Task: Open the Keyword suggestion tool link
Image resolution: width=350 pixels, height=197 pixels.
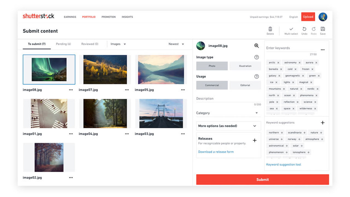Action: 284,164
